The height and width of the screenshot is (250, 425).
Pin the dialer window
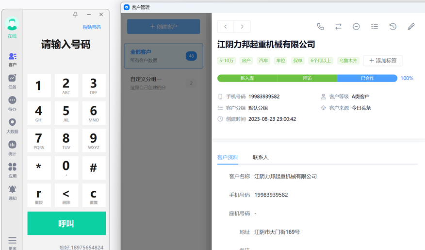[x=75, y=15]
